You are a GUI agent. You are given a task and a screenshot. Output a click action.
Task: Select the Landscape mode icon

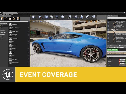point(10,19)
